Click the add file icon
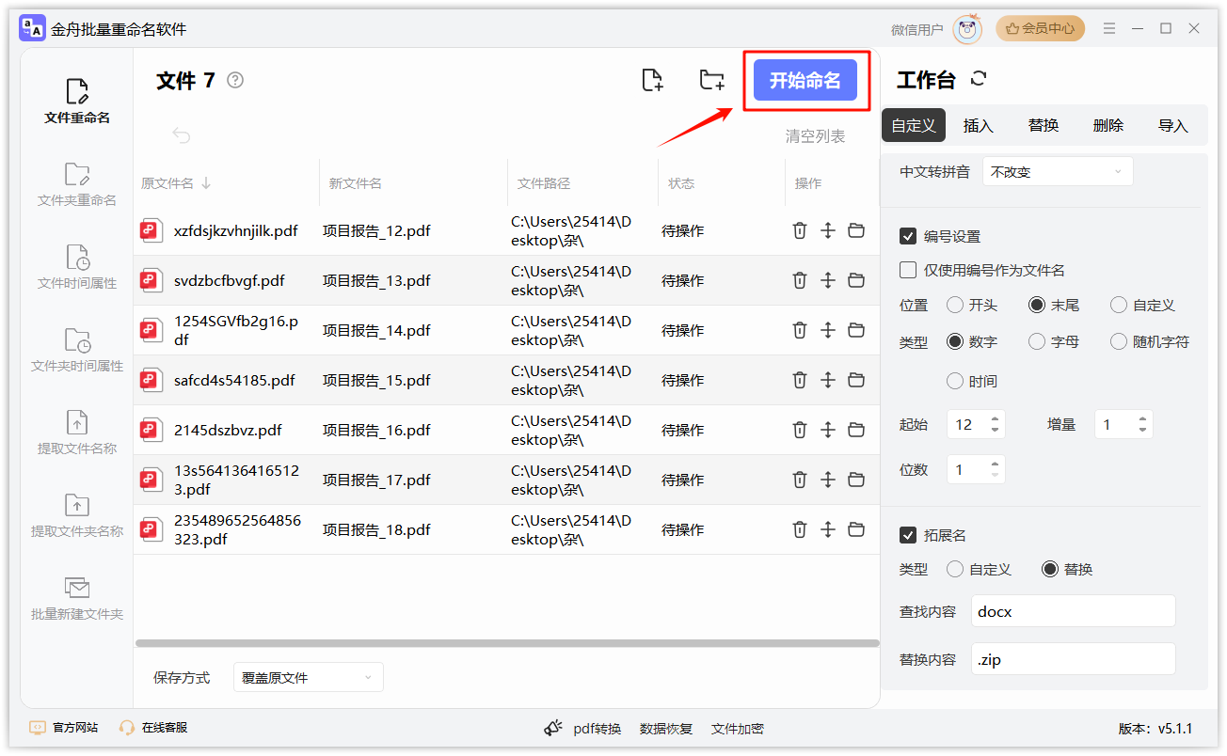This screenshot has width=1227, height=756. tap(652, 80)
